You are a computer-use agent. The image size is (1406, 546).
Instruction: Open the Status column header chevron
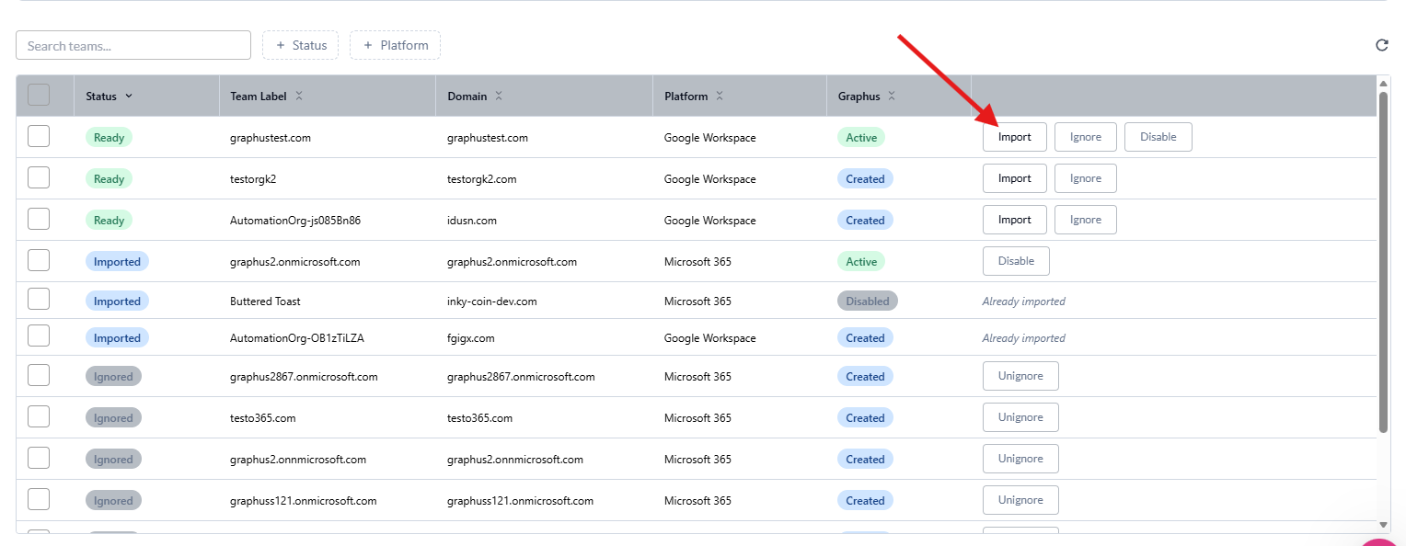tap(129, 96)
